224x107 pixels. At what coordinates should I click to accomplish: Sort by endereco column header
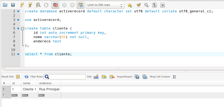pos(50,83)
